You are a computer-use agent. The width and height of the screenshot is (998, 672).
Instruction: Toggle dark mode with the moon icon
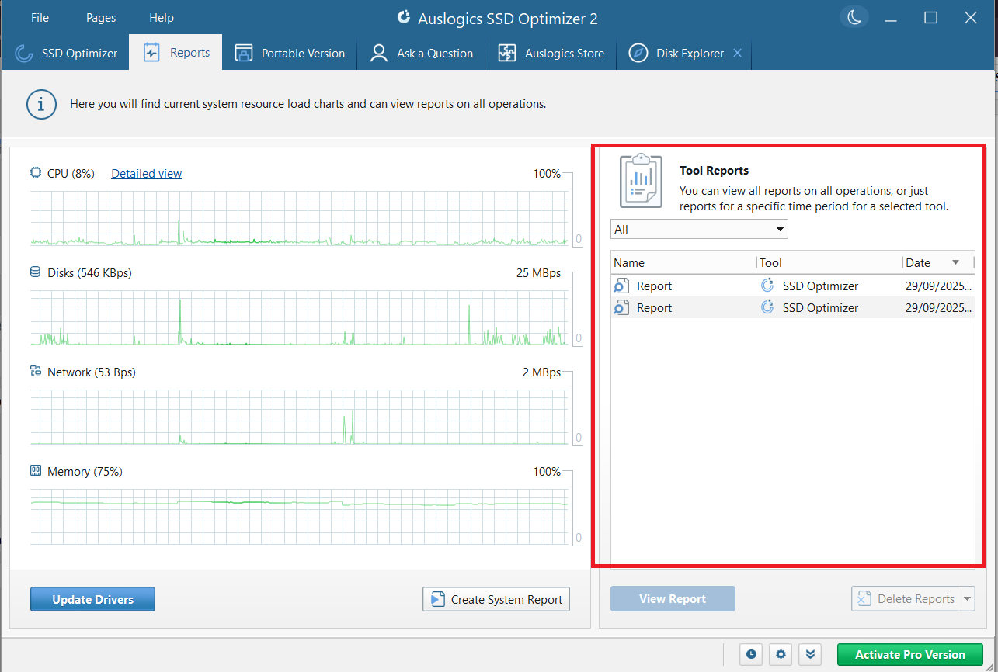[x=854, y=16]
